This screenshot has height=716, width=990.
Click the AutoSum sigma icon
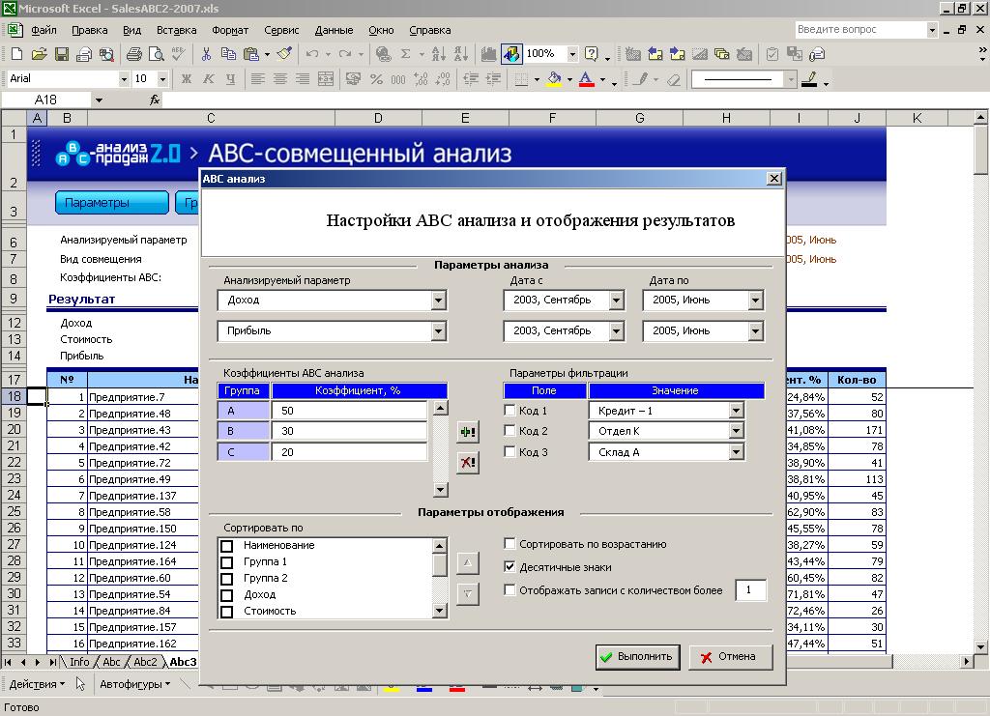click(x=406, y=54)
